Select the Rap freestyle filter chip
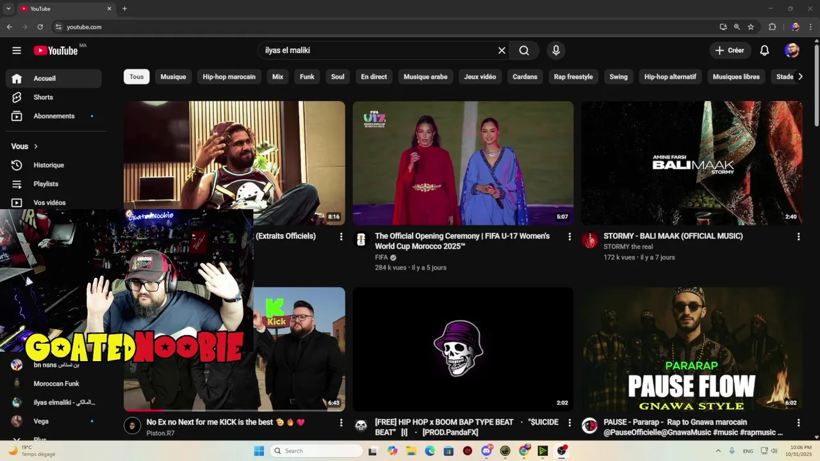Image resolution: width=820 pixels, height=461 pixels. [x=573, y=77]
